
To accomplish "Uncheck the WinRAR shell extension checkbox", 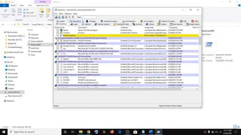I will (58, 80).
